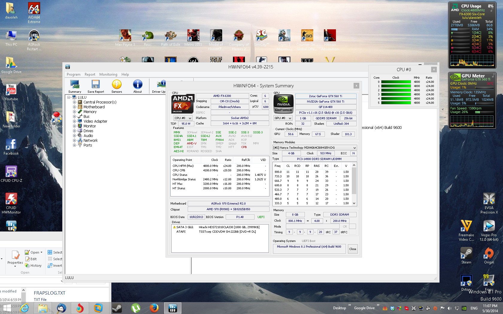Open the Steam desktop shortcut
This screenshot has width=503, height=314.
point(466,256)
